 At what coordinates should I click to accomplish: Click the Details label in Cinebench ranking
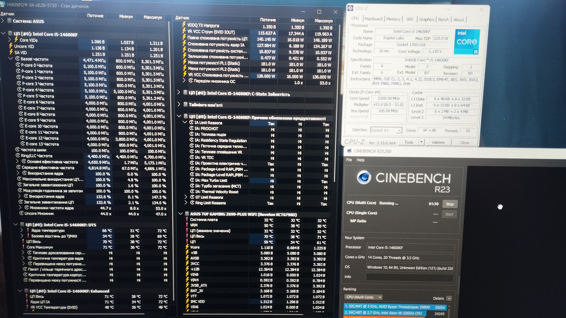[438, 299]
